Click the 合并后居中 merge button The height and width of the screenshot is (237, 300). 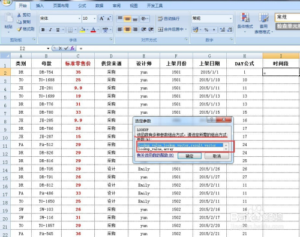point(170,29)
